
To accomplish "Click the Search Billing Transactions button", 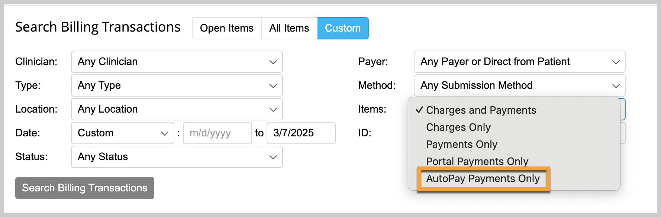I will (x=85, y=188).
